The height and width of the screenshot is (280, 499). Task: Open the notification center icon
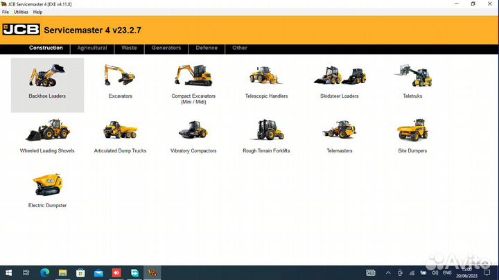(487, 273)
